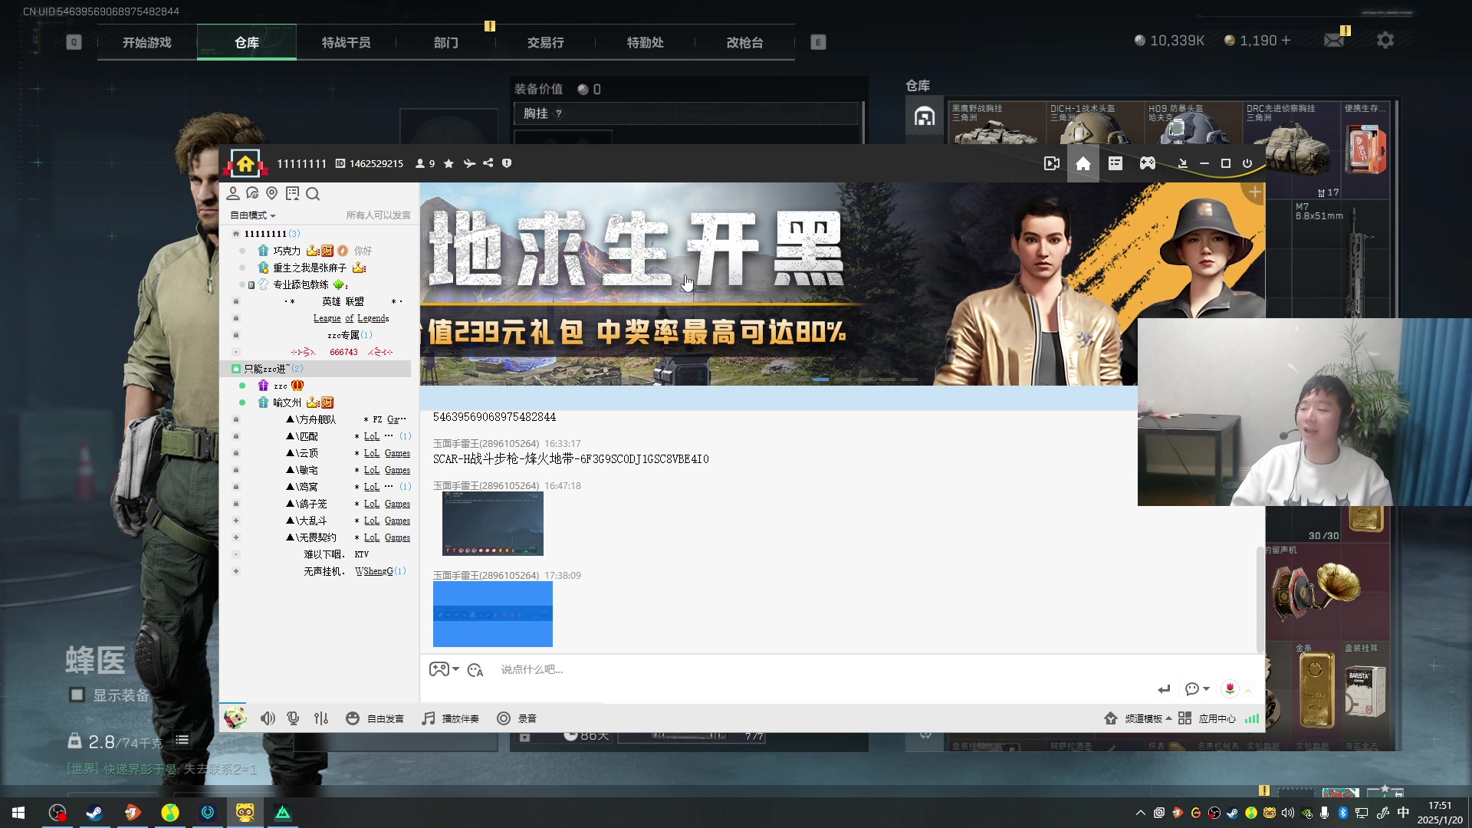Image resolution: width=1472 pixels, height=828 pixels.
Task: Open the font emoji icon in chat input
Action: tap(475, 670)
